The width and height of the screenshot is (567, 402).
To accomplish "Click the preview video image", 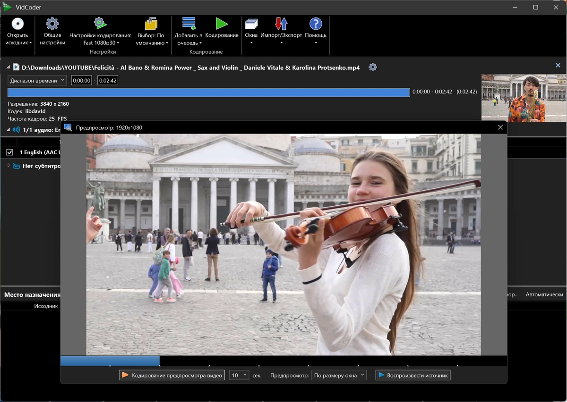I will click(283, 244).
